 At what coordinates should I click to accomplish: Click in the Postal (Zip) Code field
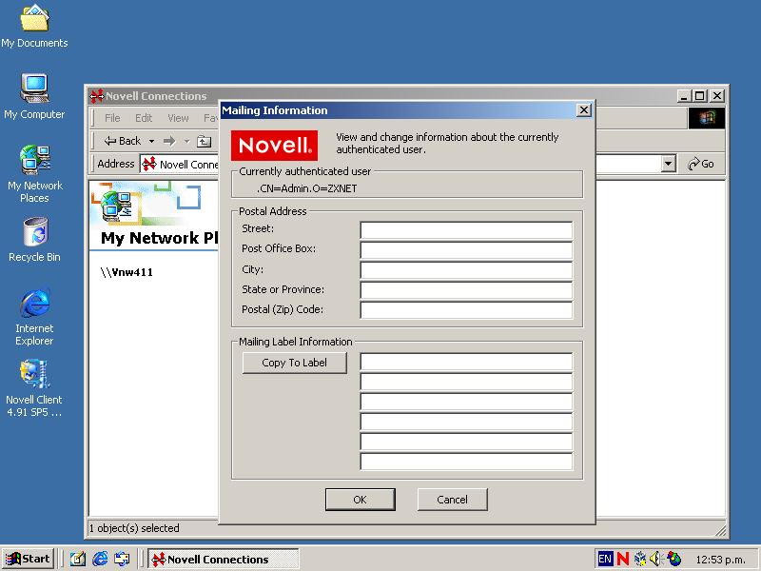point(466,310)
